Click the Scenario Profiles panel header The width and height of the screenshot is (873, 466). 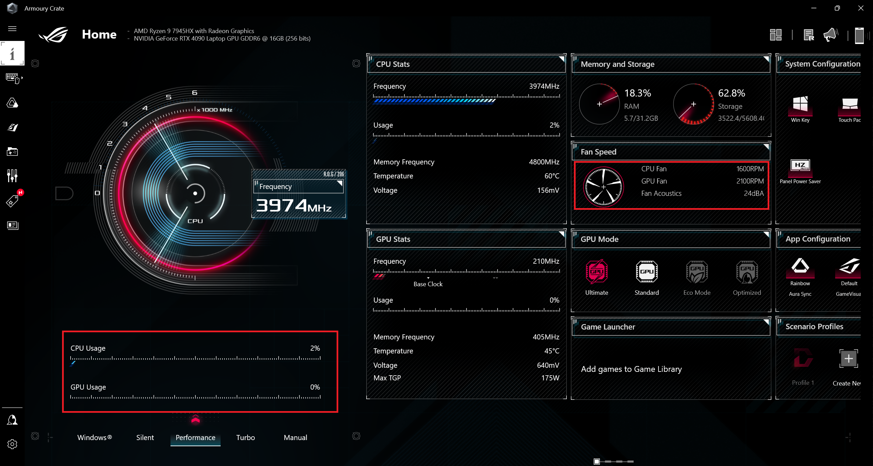[x=818, y=326]
